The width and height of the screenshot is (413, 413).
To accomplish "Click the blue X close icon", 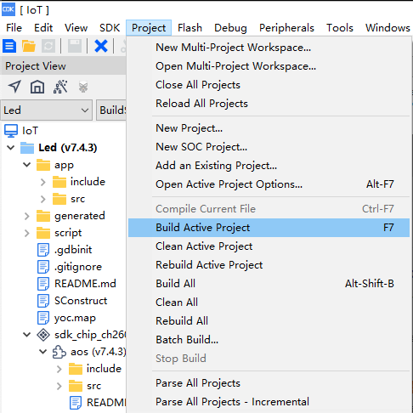I will [101, 46].
